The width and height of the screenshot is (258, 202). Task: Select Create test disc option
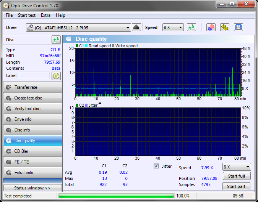click(33, 98)
